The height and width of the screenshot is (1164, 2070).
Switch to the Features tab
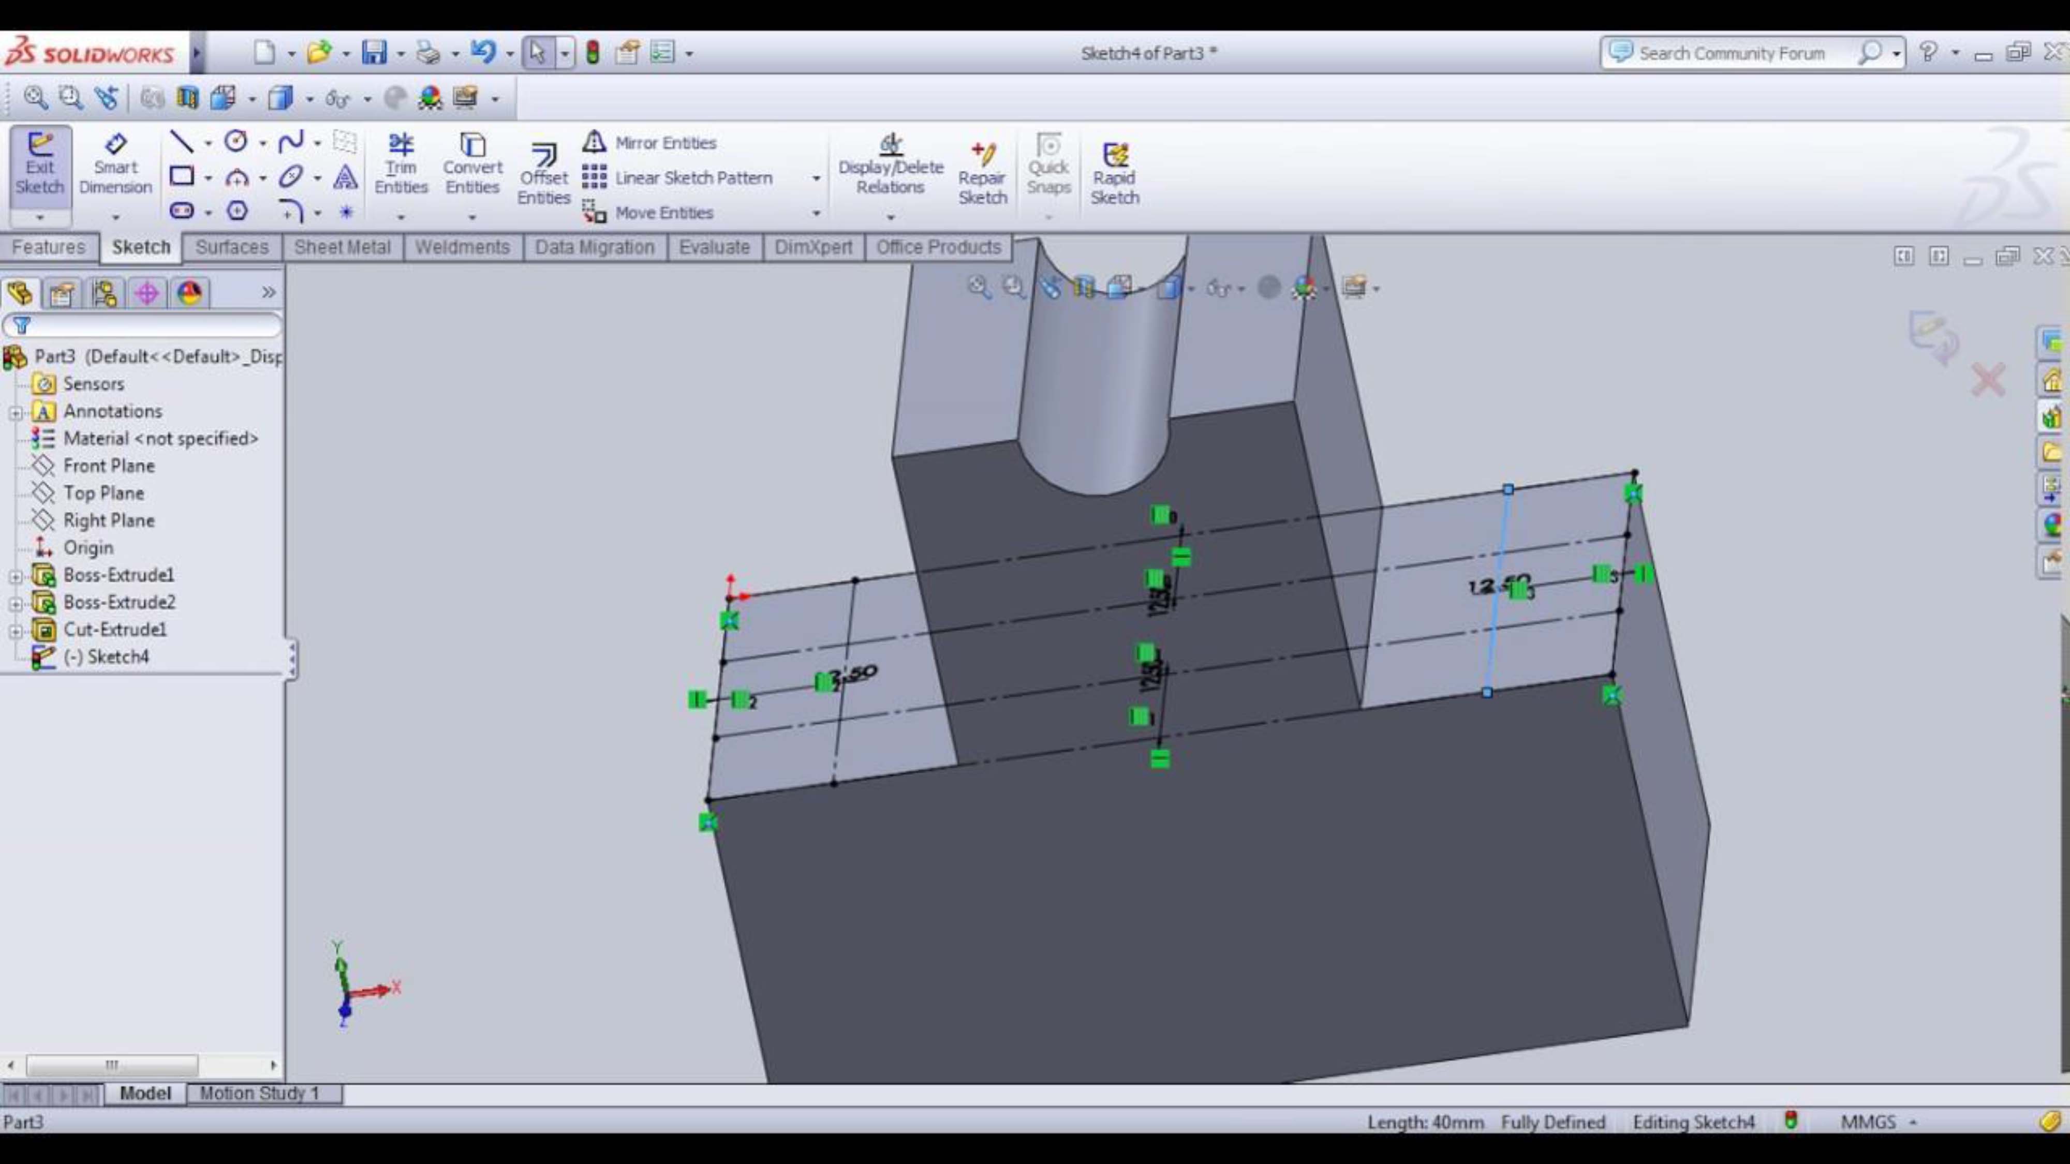click(x=48, y=247)
